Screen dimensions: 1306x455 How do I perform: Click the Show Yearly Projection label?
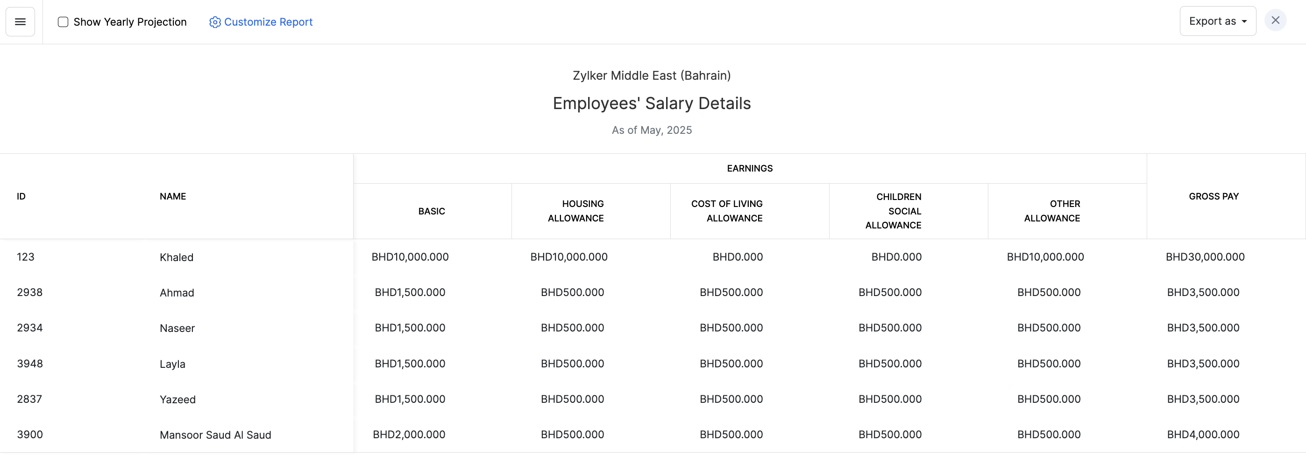(x=130, y=22)
